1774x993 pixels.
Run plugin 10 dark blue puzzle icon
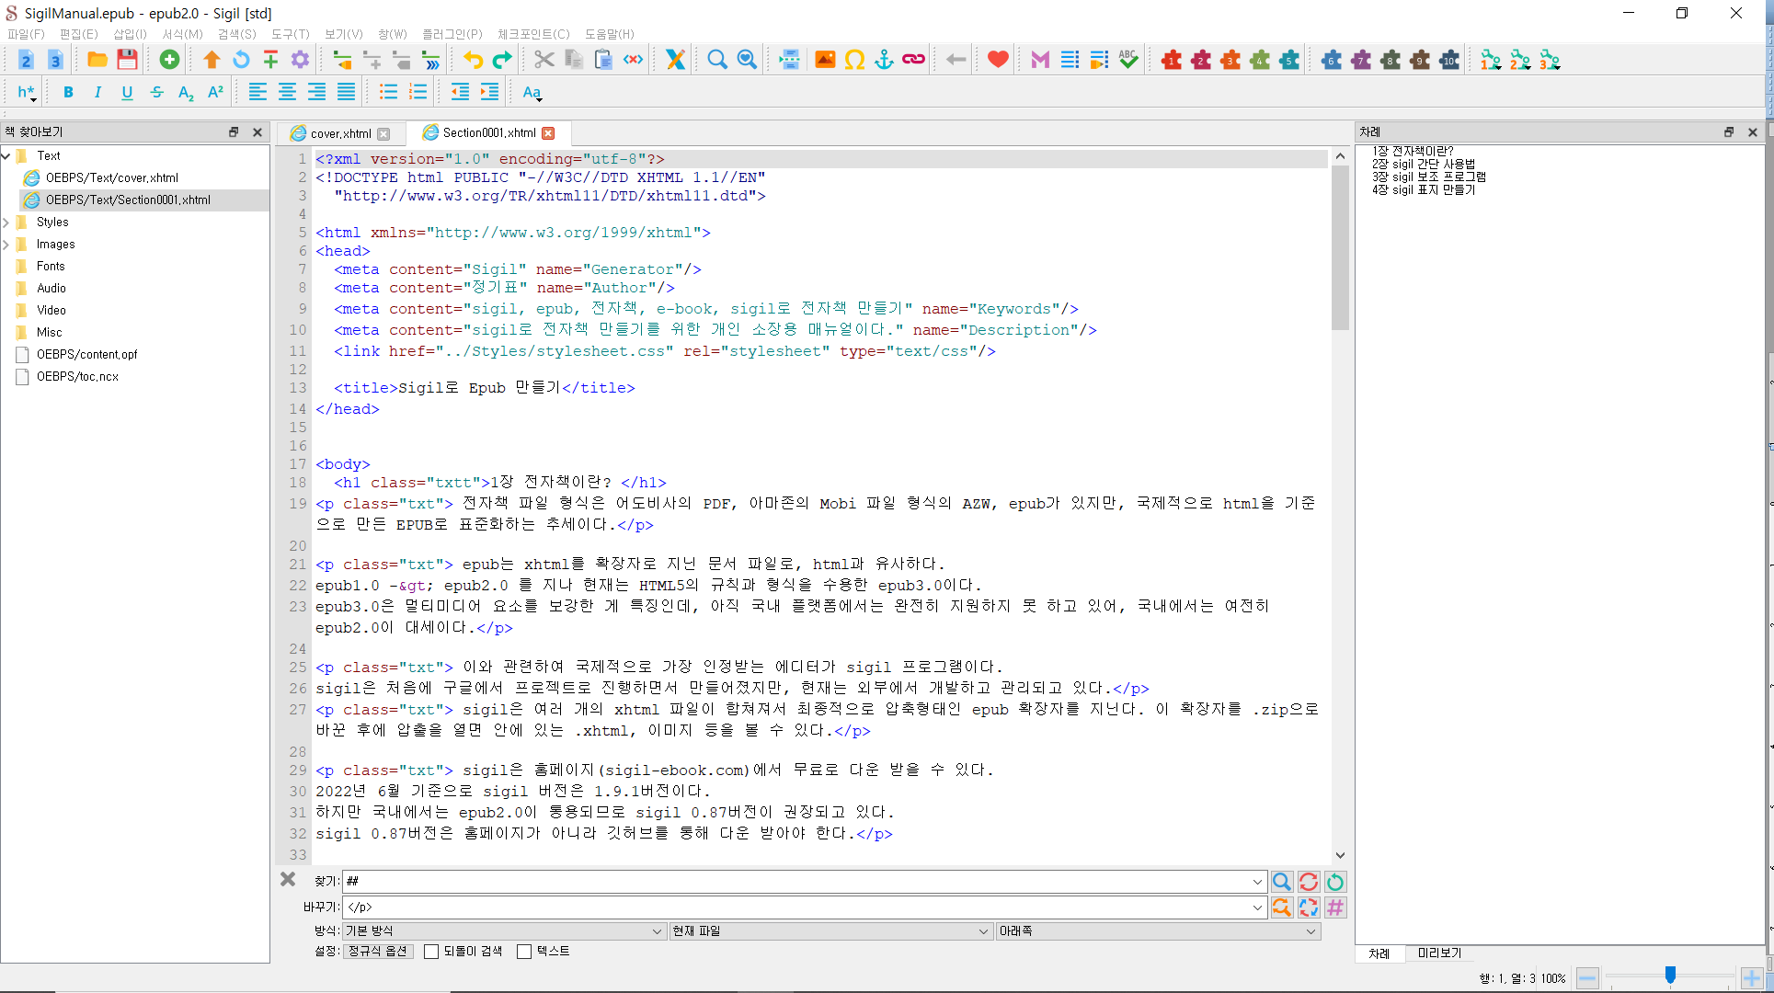click(x=1449, y=61)
